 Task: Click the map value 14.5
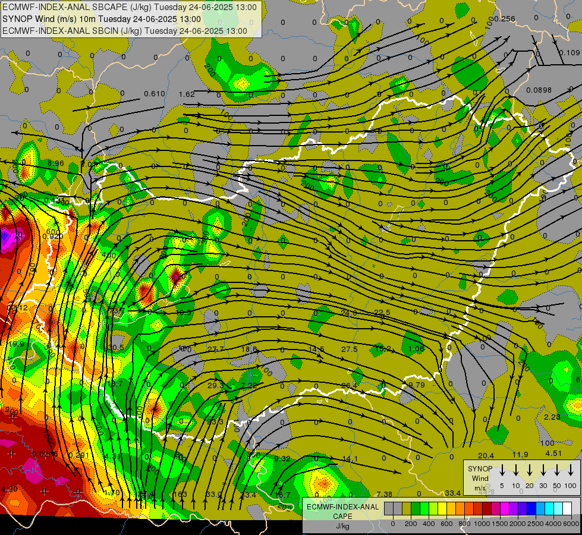(316, 349)
